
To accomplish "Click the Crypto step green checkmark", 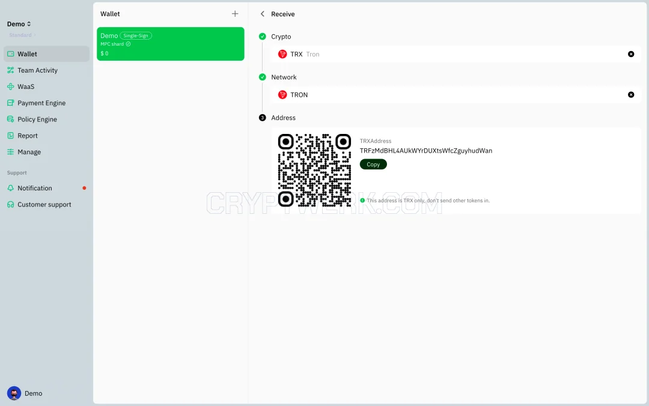I will pyautogui.click(x=263, y=37).
